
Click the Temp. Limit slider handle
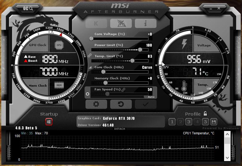(x=132, y=61)
